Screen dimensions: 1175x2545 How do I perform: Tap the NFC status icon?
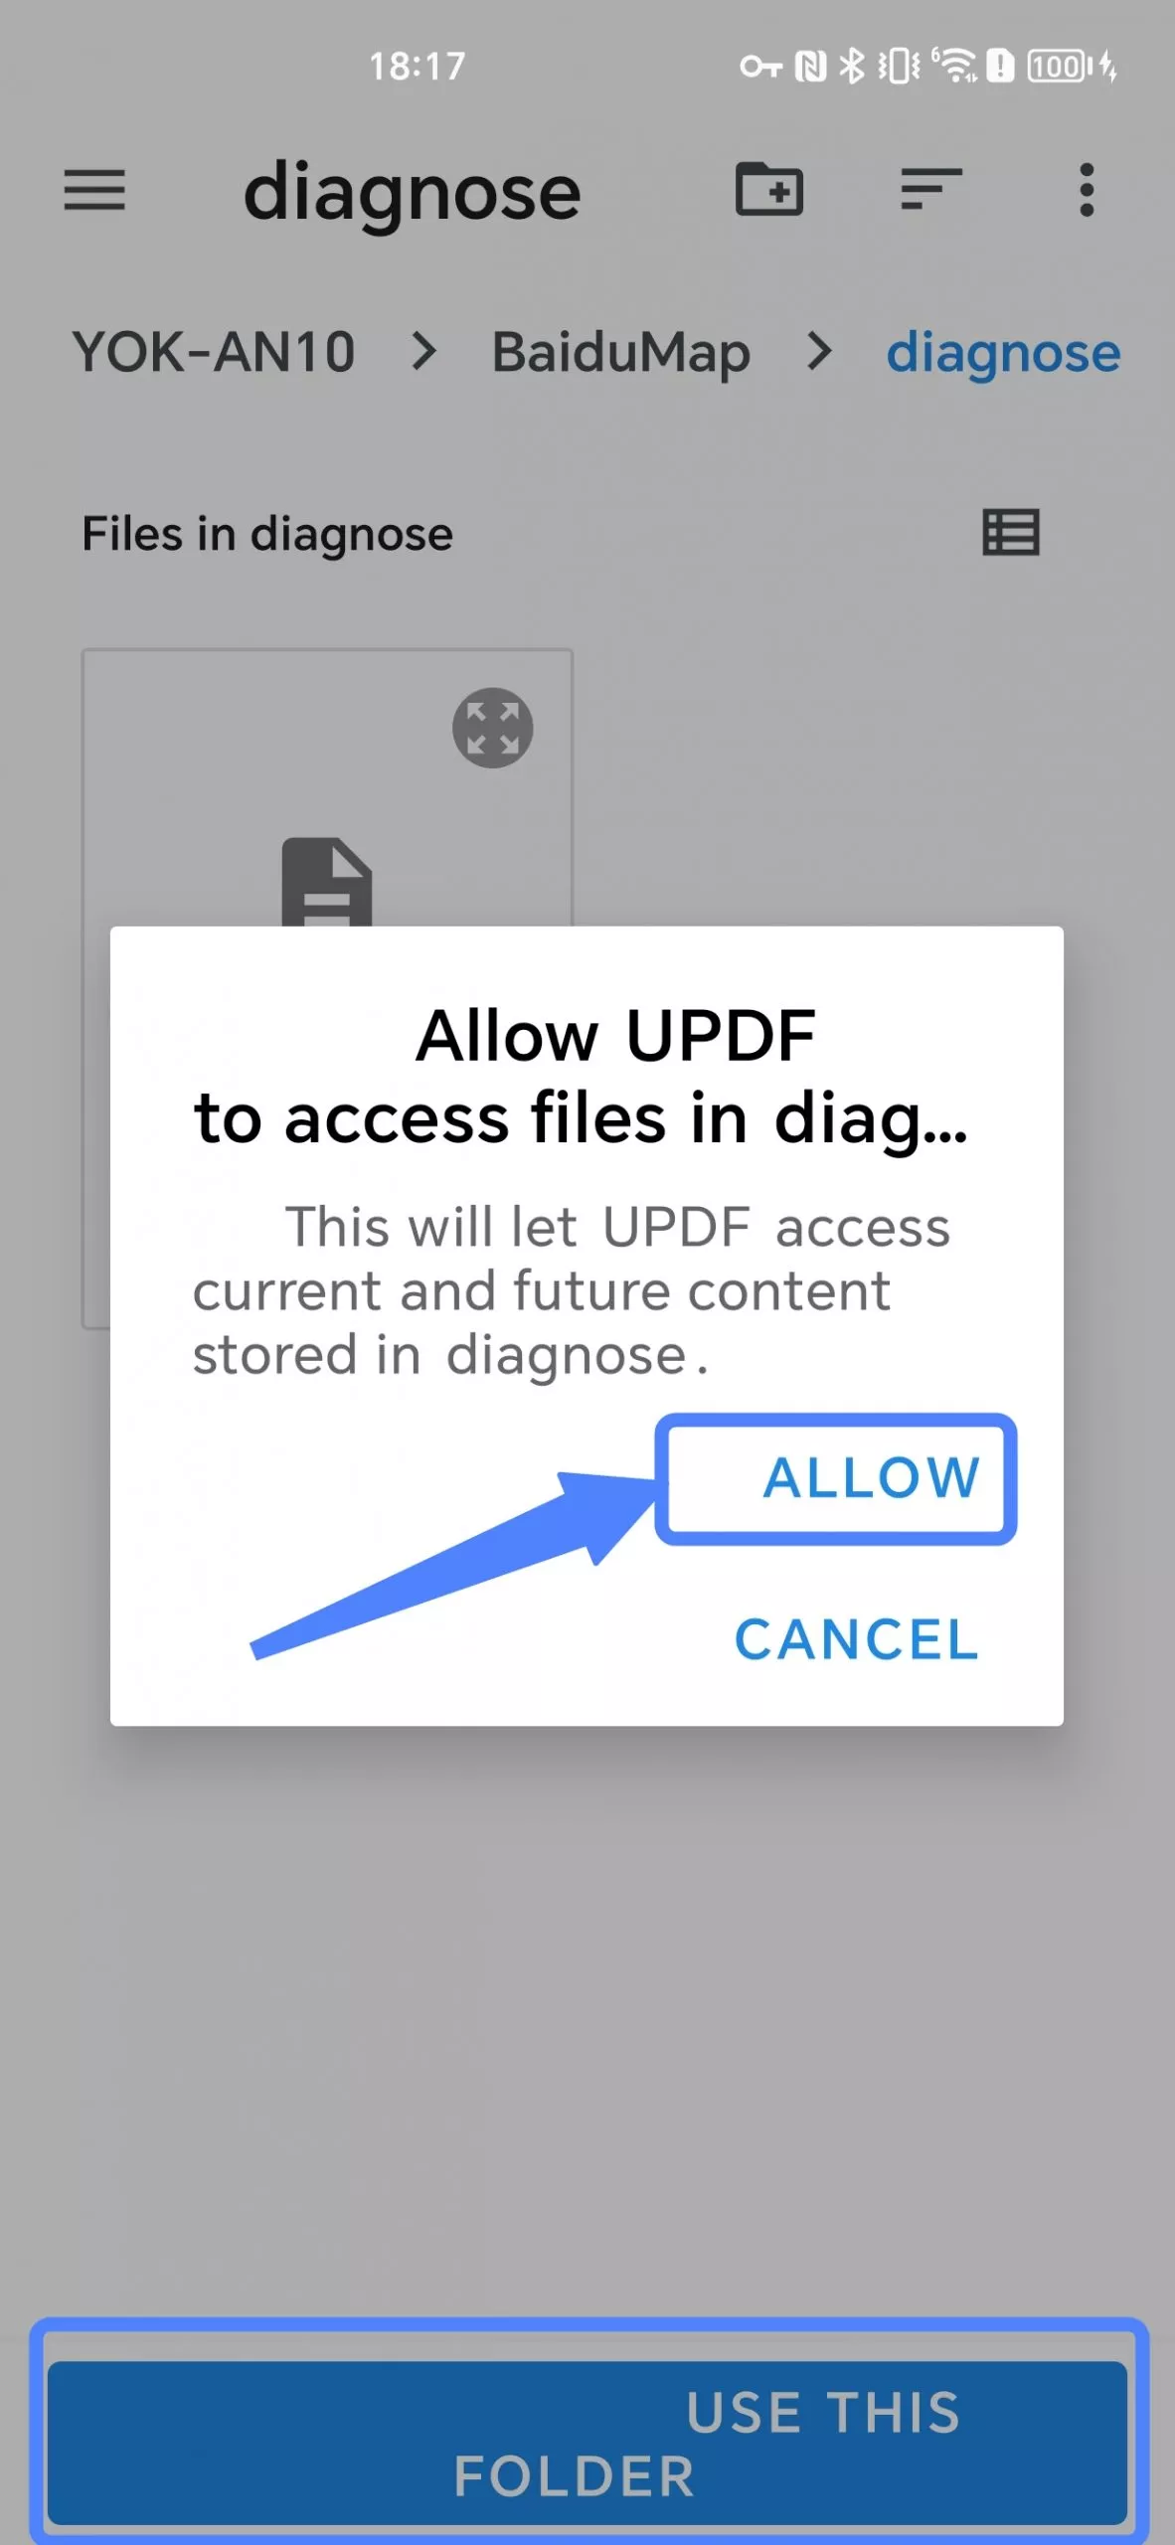[x=810, y=67]
